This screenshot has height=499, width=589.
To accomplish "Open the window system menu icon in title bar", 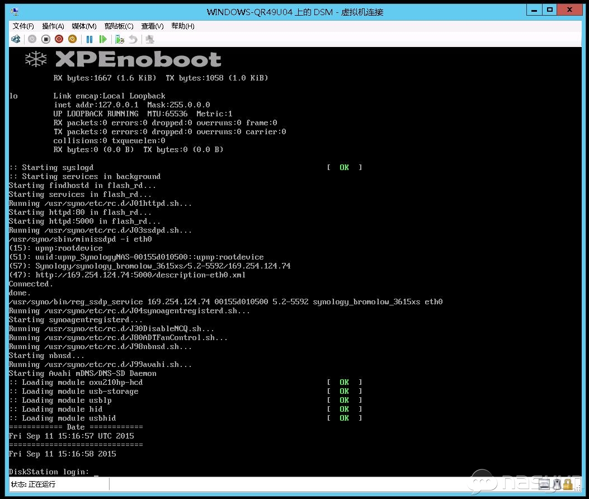I will pyautogui.click(x=15, y=12).
